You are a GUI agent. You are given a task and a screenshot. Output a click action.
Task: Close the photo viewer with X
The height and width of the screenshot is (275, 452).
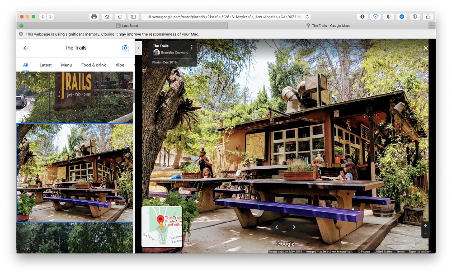[x=425, y=48]
